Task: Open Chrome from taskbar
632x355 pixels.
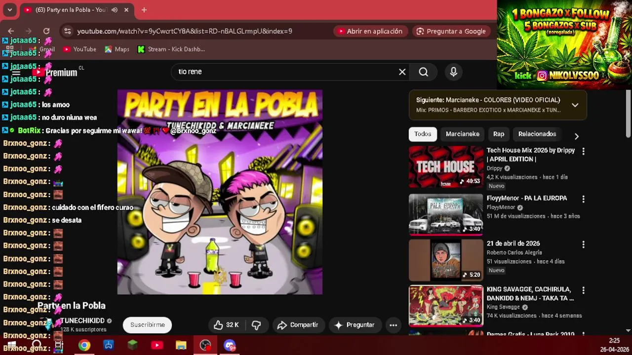Action: 84,345
